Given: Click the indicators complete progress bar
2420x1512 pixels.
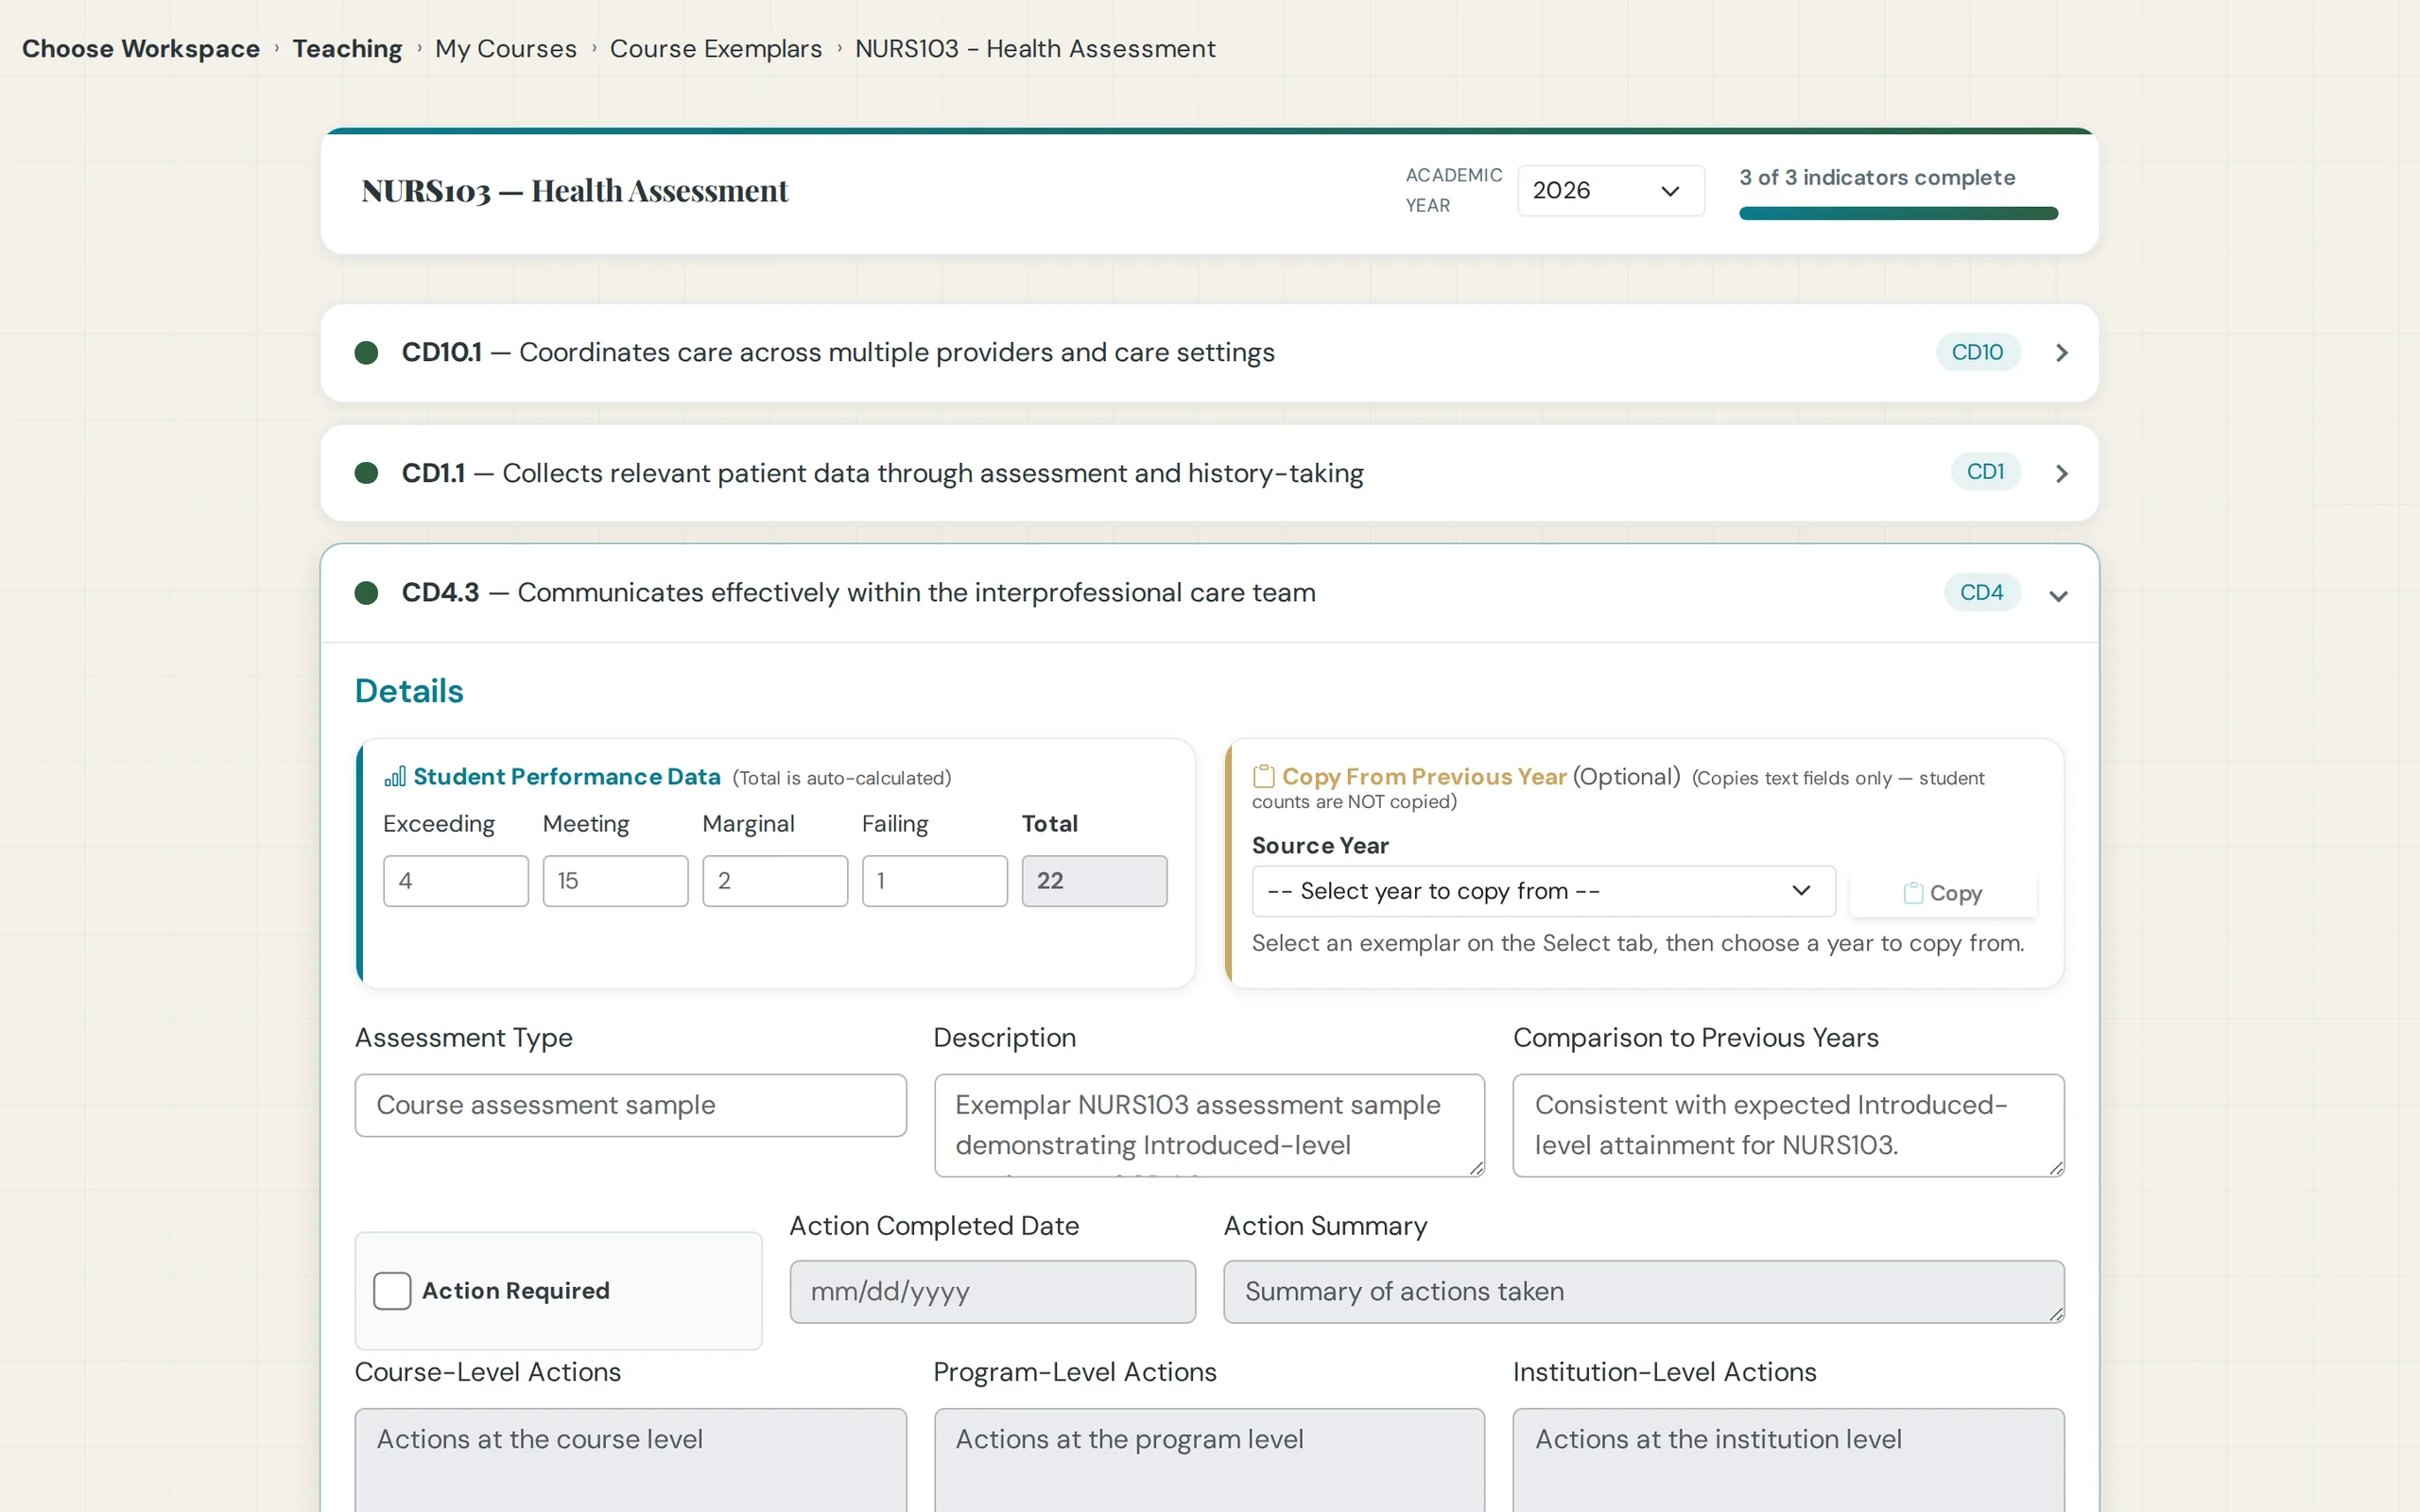Looking at the screenshot, I should (x=1898, y=213).
